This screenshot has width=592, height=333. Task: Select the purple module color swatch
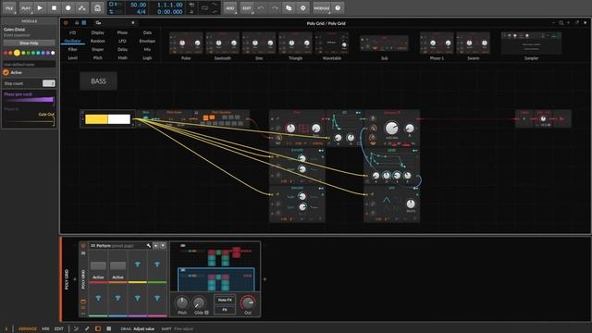[x=47, y=53]
